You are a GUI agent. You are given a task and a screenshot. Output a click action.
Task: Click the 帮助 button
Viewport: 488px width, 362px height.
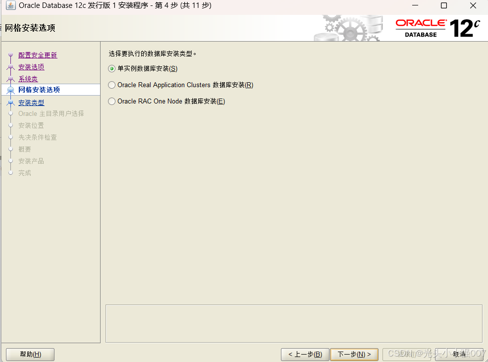30,354
